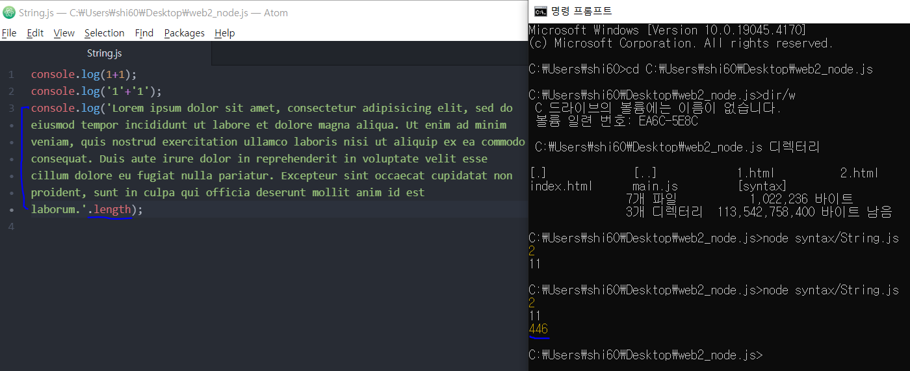
Task: Click line number 4 in the gutter
Action: tap(11, 226)
